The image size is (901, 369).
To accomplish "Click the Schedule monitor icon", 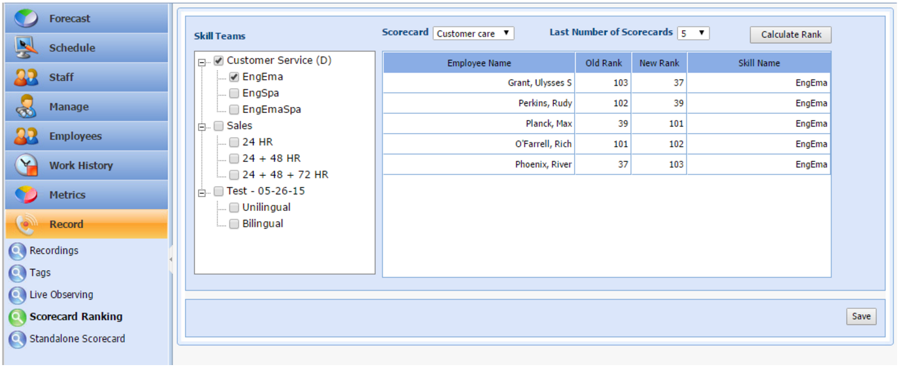I will point(26,48).
